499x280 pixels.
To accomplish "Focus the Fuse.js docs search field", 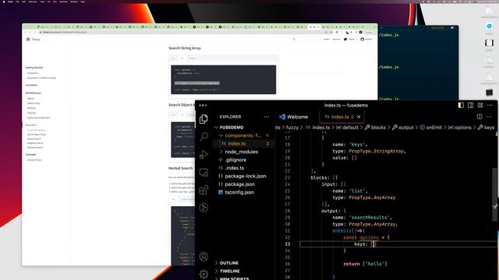I will click(x=306, y=39).
